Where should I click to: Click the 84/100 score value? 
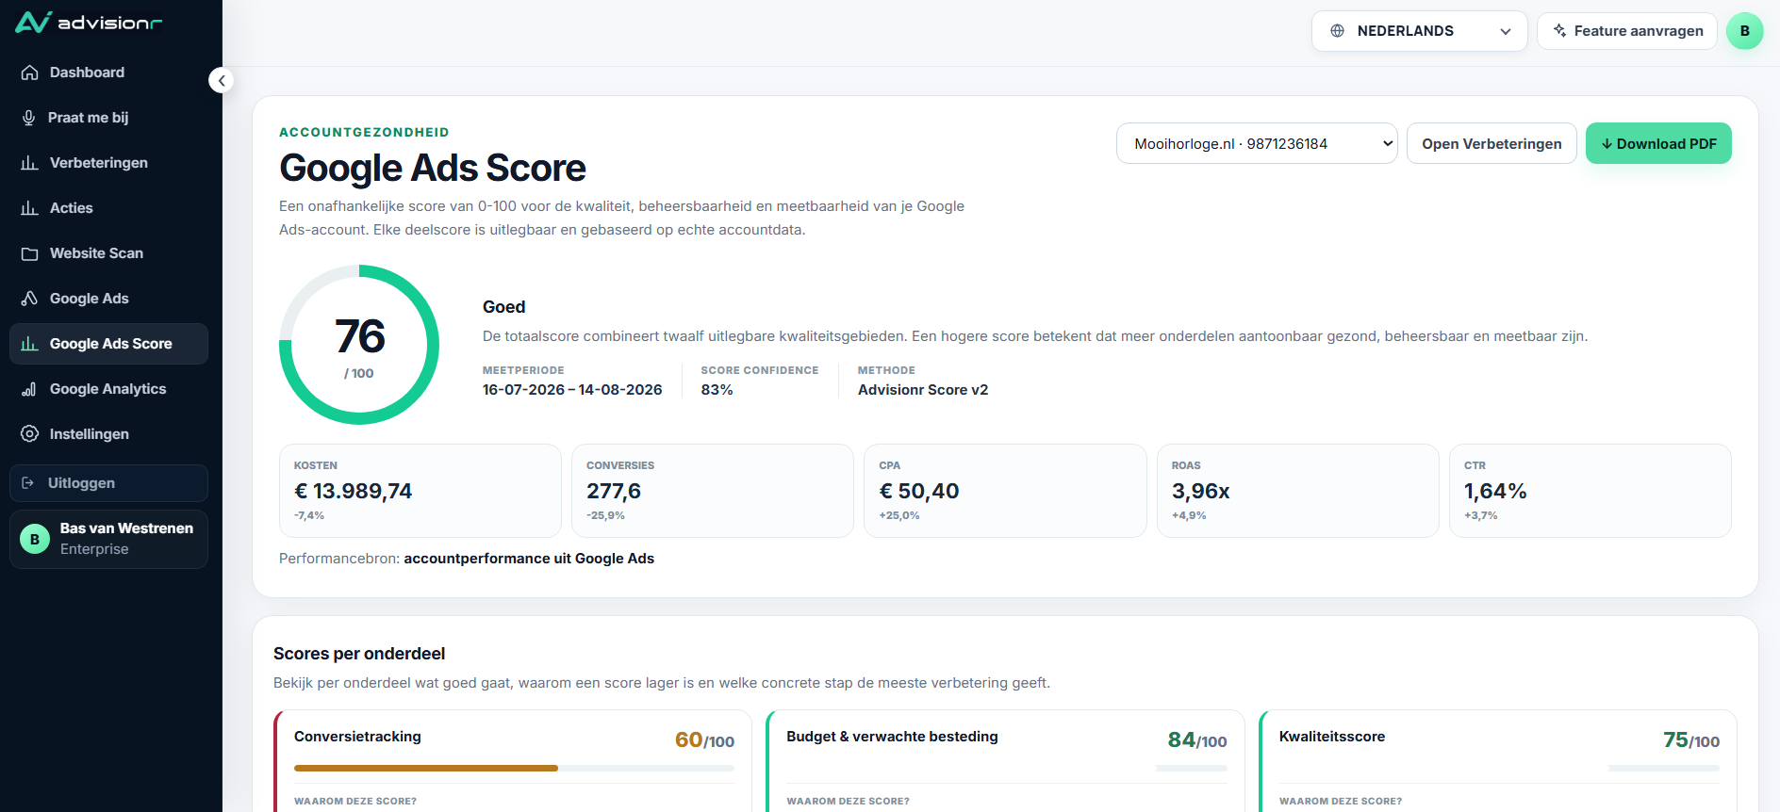(1197, 740)
